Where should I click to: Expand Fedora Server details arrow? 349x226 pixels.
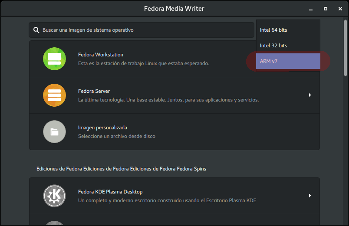pos(310,95)
